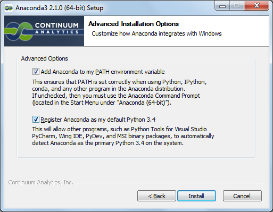Click the Continuum Analytics logo banner
273x212 pixels.
pyautogui.click(x=44, y=31)
